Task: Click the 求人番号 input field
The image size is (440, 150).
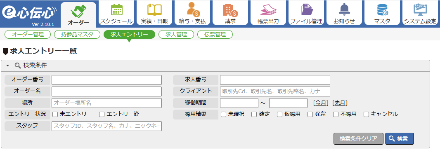Action: click(x=275, y=80)
